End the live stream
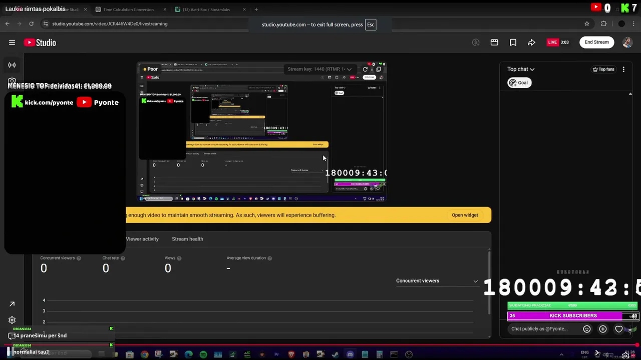Viewport: 641px width, 360px height. [597, 42]
